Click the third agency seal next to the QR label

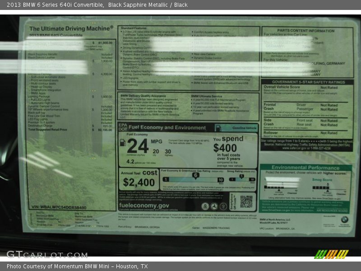[x=223, y=206]
